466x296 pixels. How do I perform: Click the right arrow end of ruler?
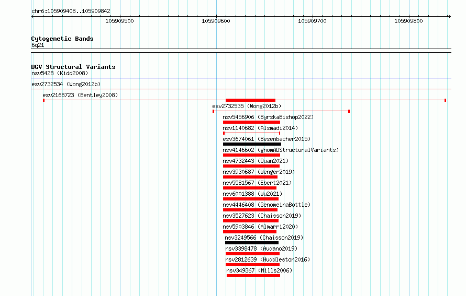click(449, 17)
